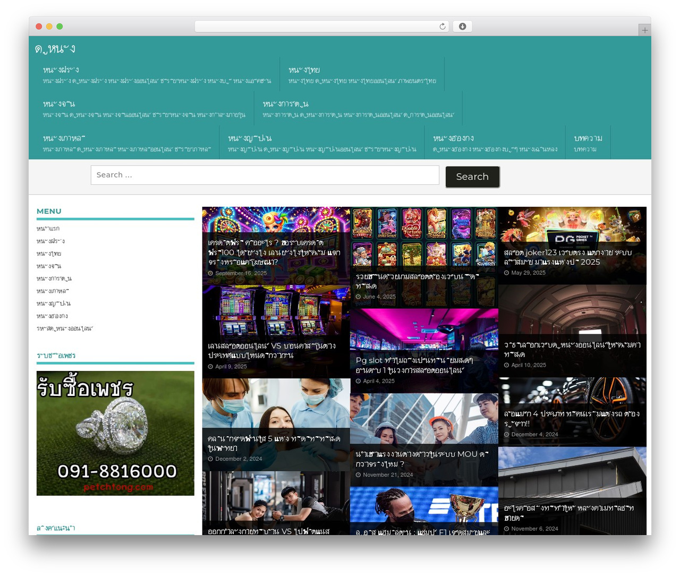Image resolution: width=680 pixels, height=576 pixels.
Task: Click the browser address bar
Action: click(x=322, y=27)
